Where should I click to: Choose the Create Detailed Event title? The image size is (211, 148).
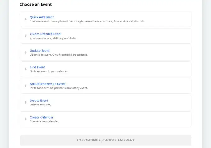tap(46, 34)
